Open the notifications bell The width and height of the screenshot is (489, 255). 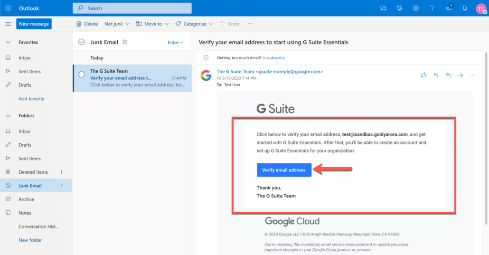point(465,9)
